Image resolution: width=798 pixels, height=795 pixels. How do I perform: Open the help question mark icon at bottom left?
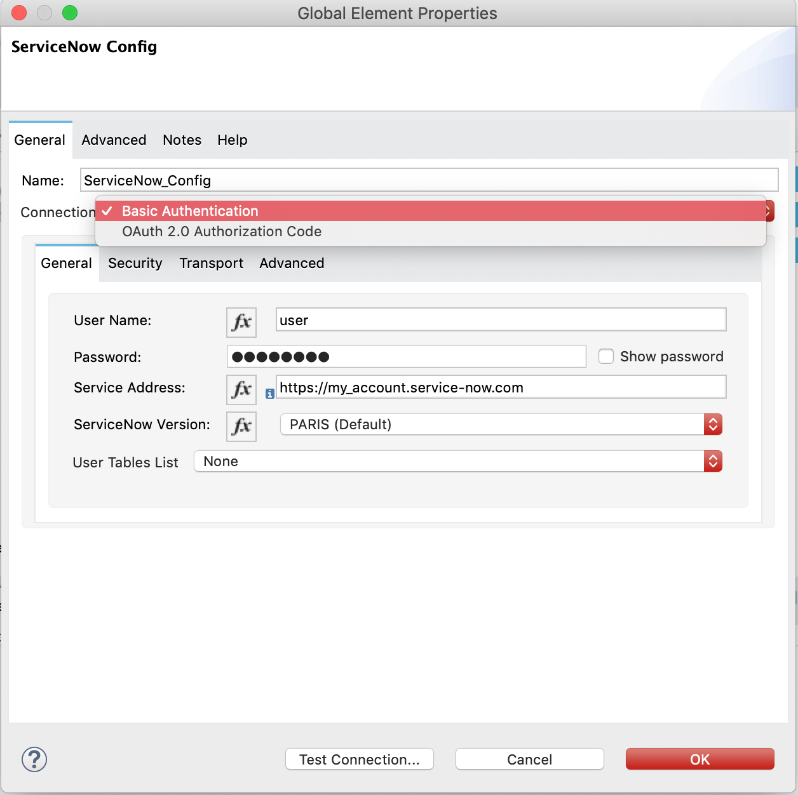pyautogui.click(x=34, y=759)
